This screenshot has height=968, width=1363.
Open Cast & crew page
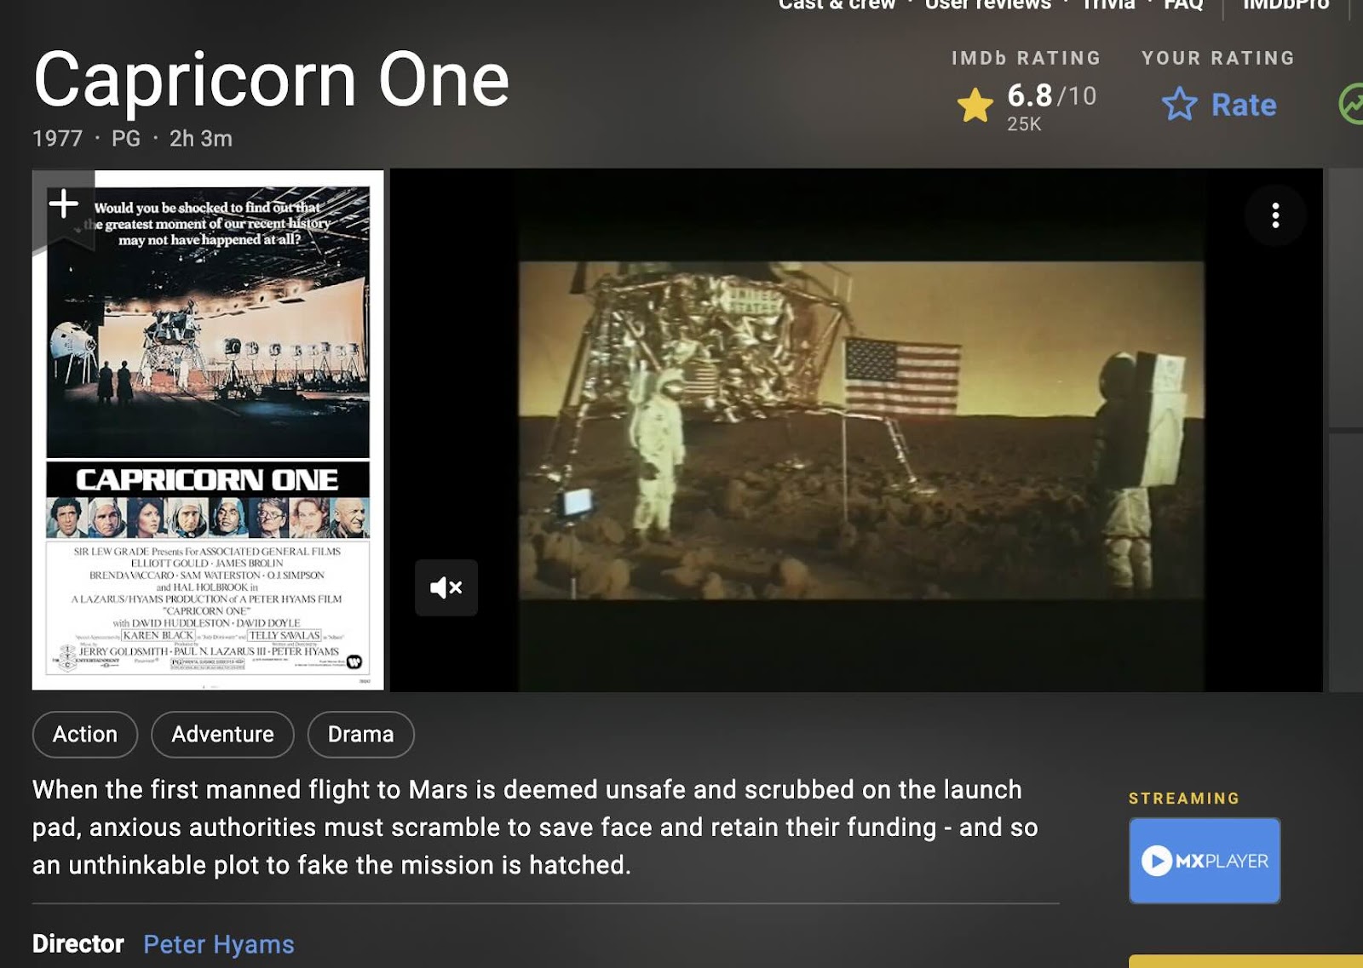click(x=837, y=5)
